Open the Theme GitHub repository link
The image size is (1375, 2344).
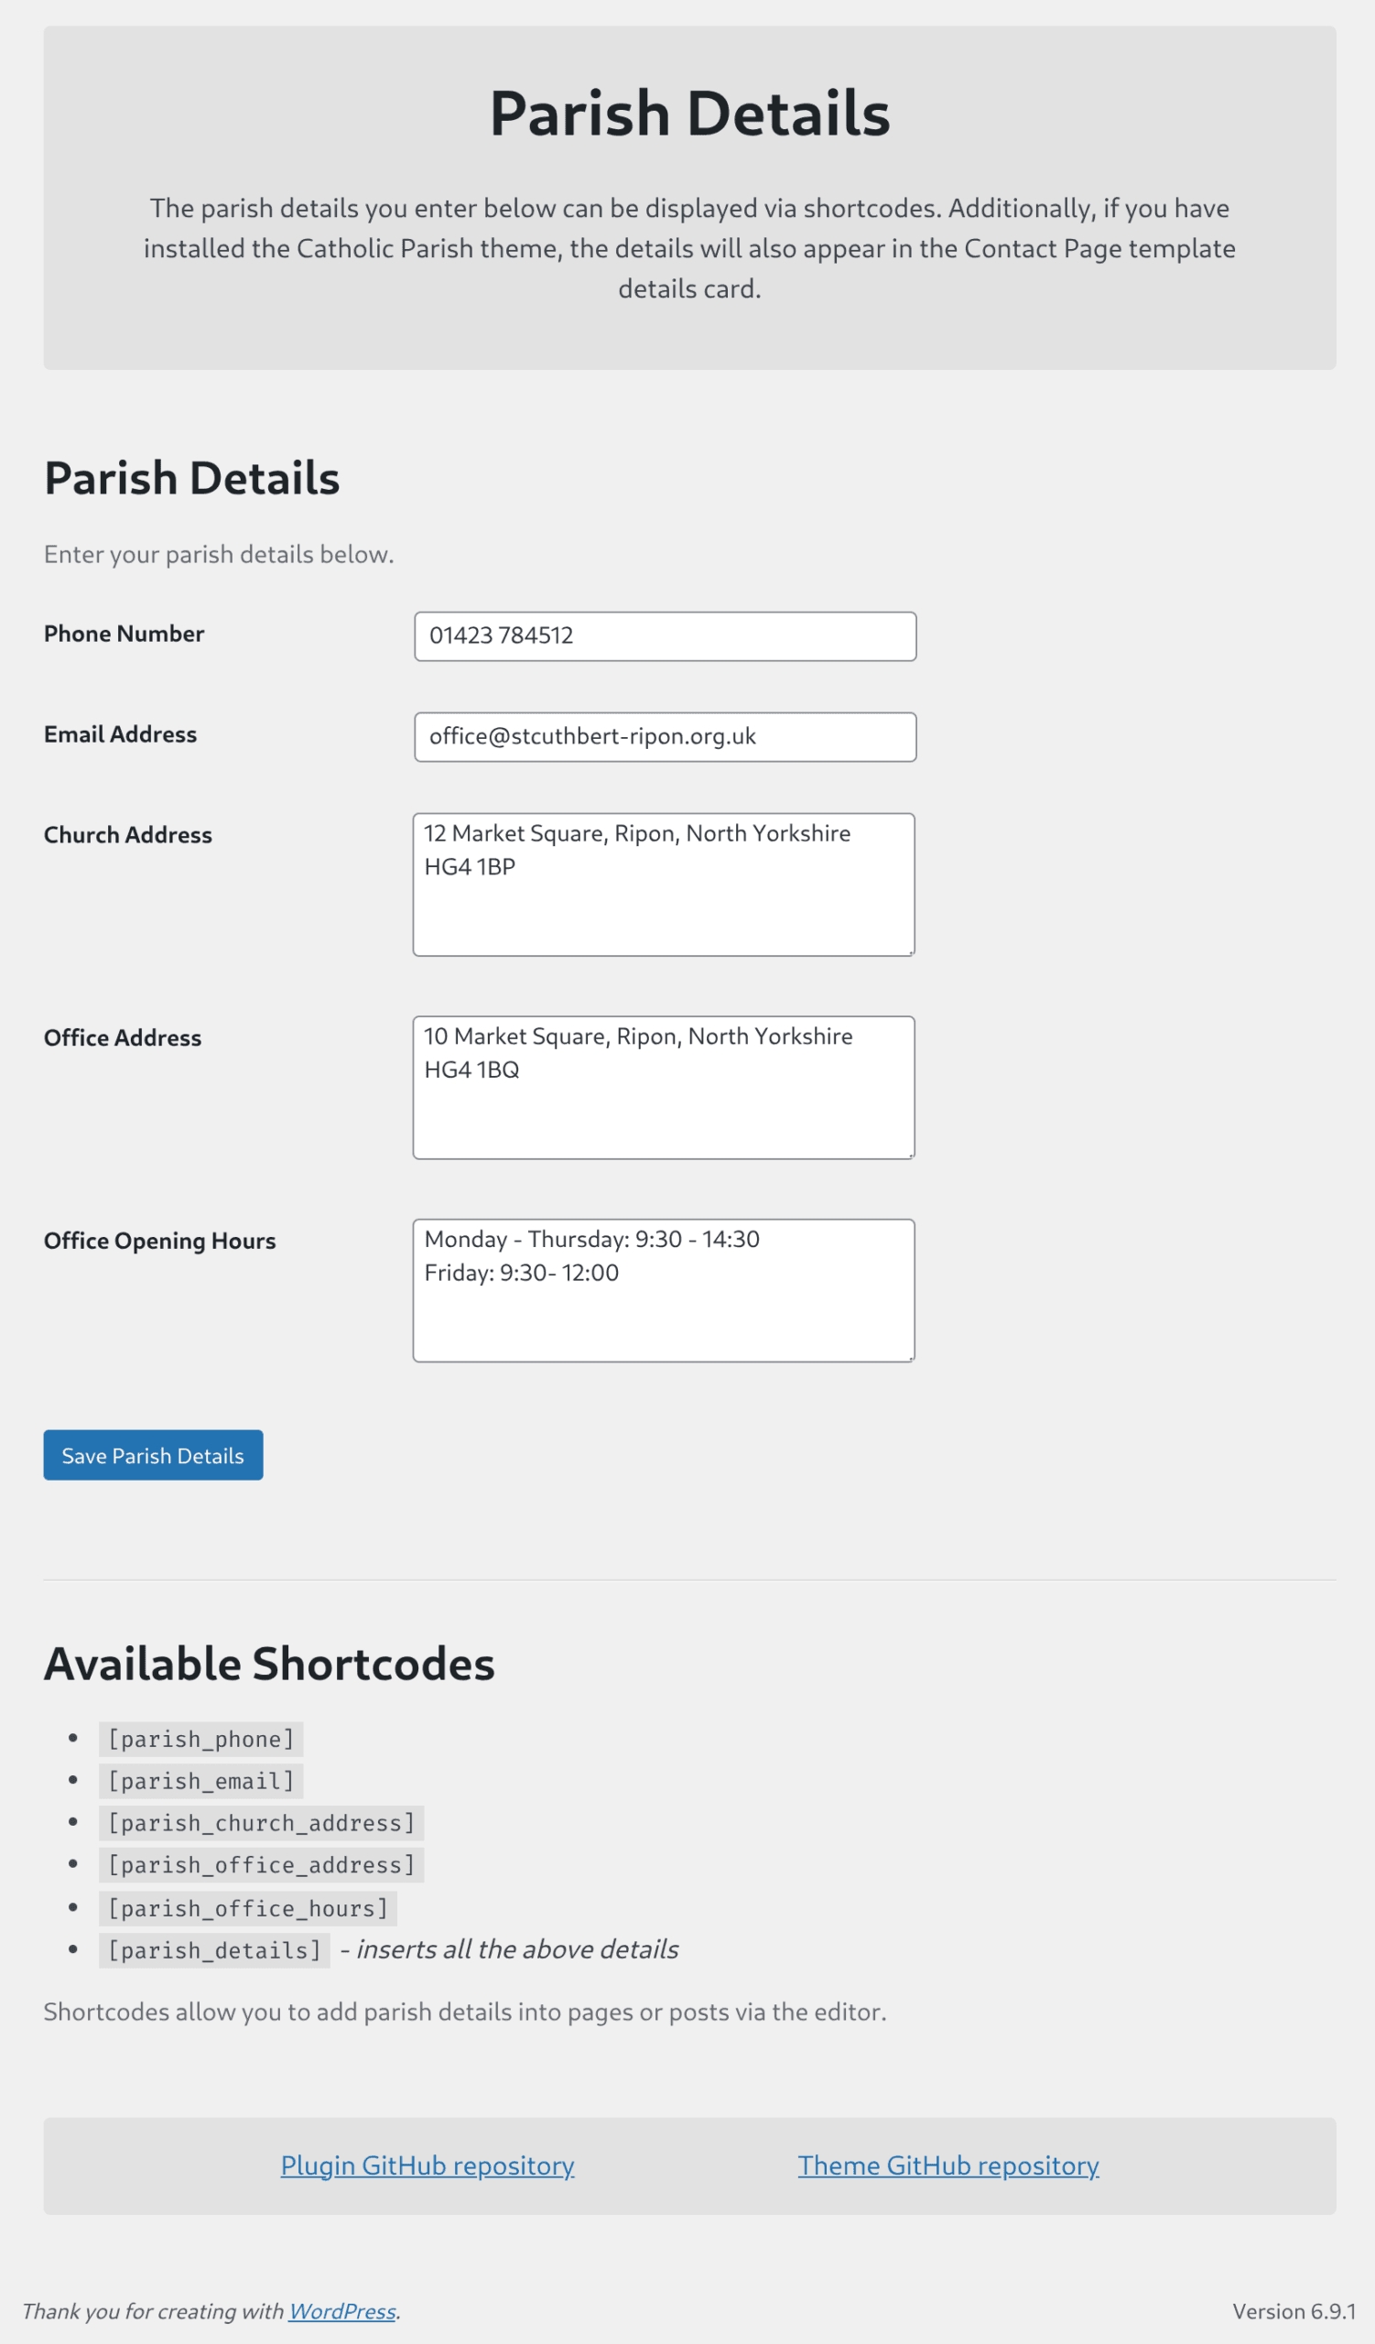pyautogui.click(x=948, y=2165)
